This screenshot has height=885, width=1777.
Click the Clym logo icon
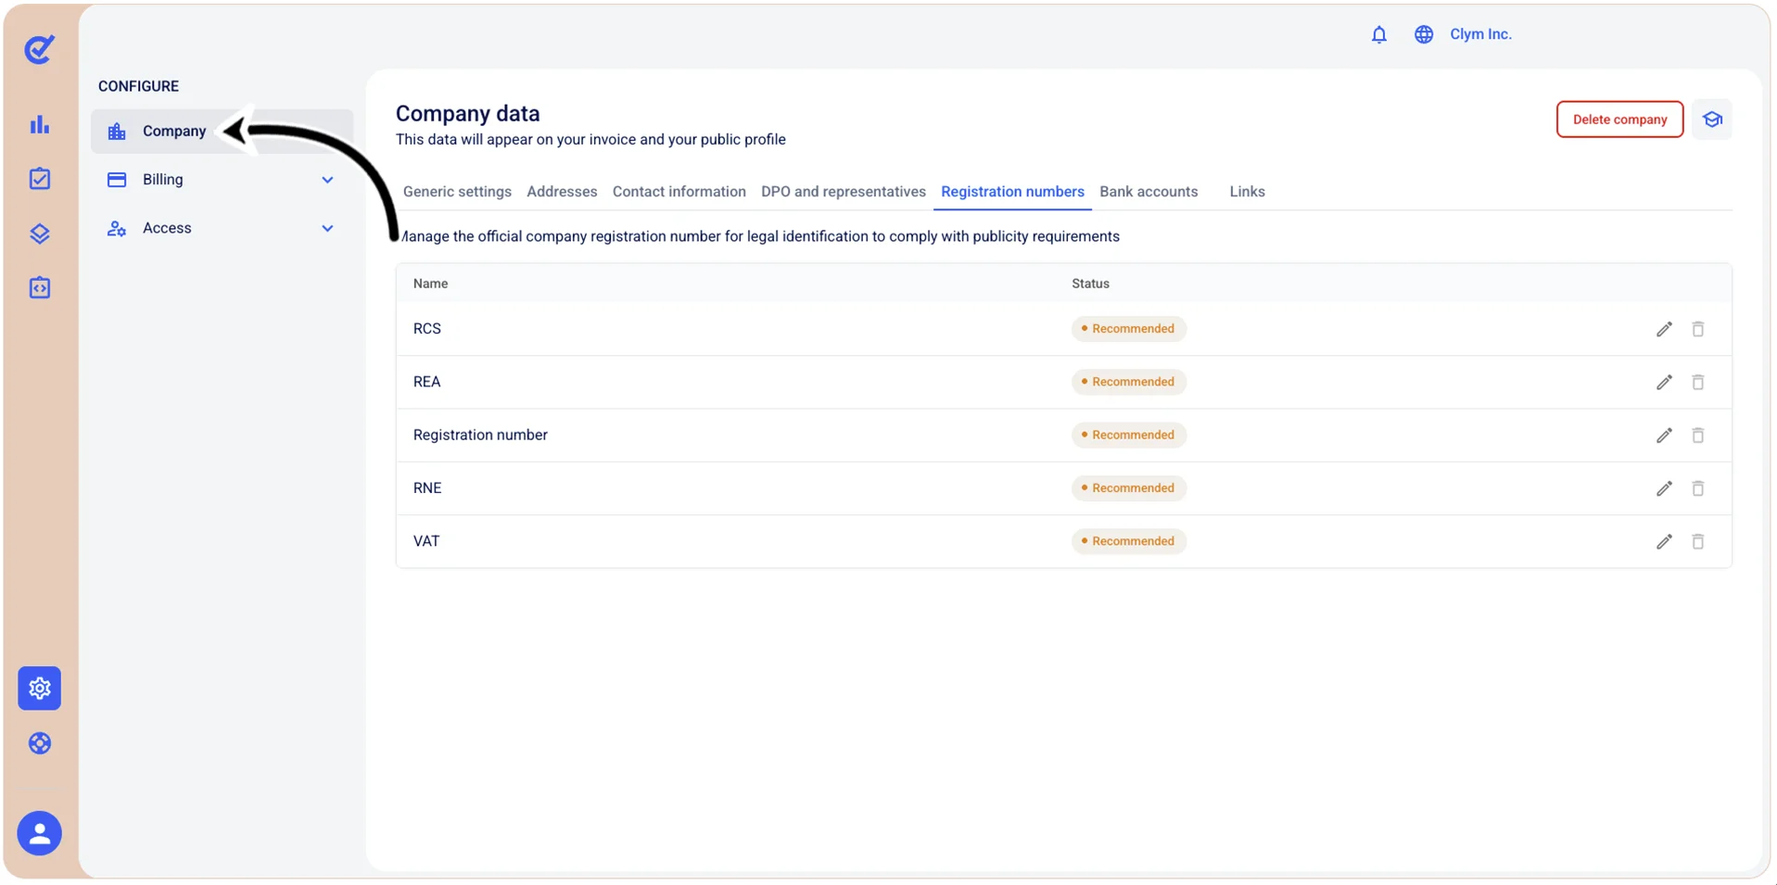point(39,49)
